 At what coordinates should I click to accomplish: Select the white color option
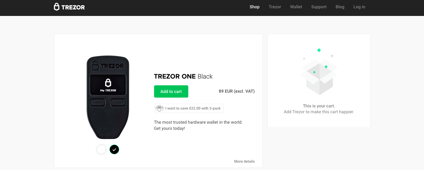click(x=101, y=149)
